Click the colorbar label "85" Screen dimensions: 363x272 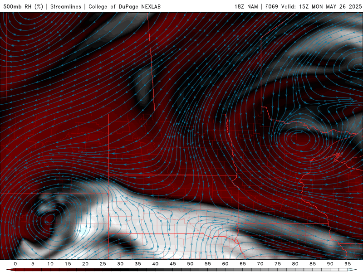[x=313, y=264]
